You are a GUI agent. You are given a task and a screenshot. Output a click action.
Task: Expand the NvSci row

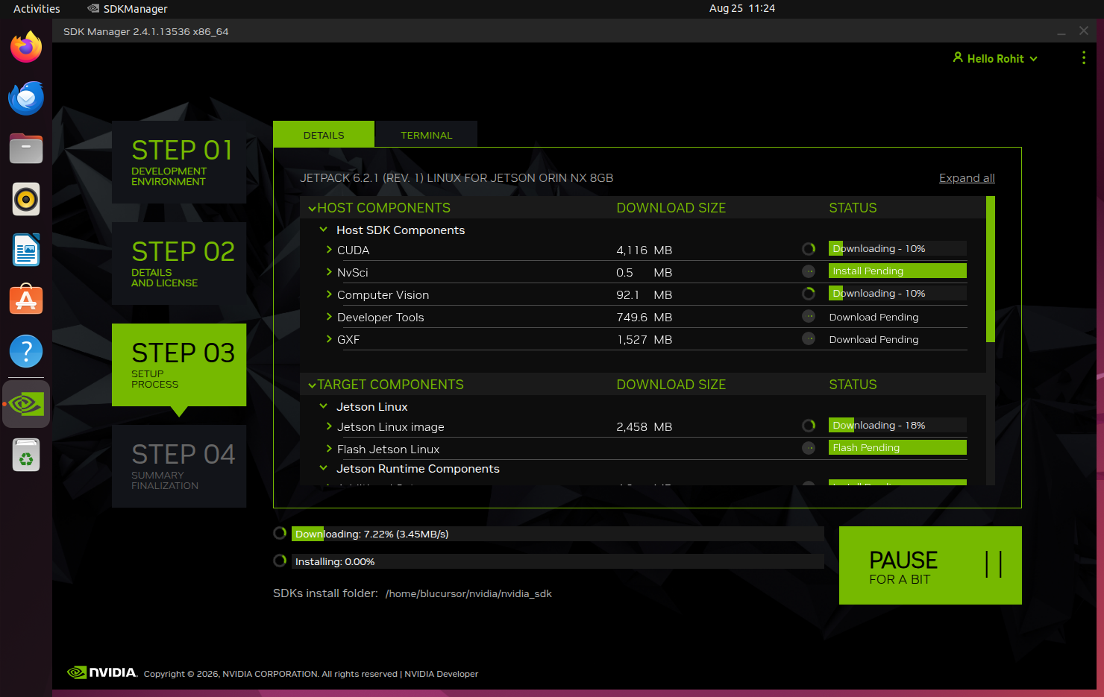tap(329, 272)
